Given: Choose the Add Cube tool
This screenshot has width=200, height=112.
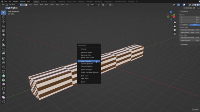Looking at the screenshot, I should (x=3, y=49).
